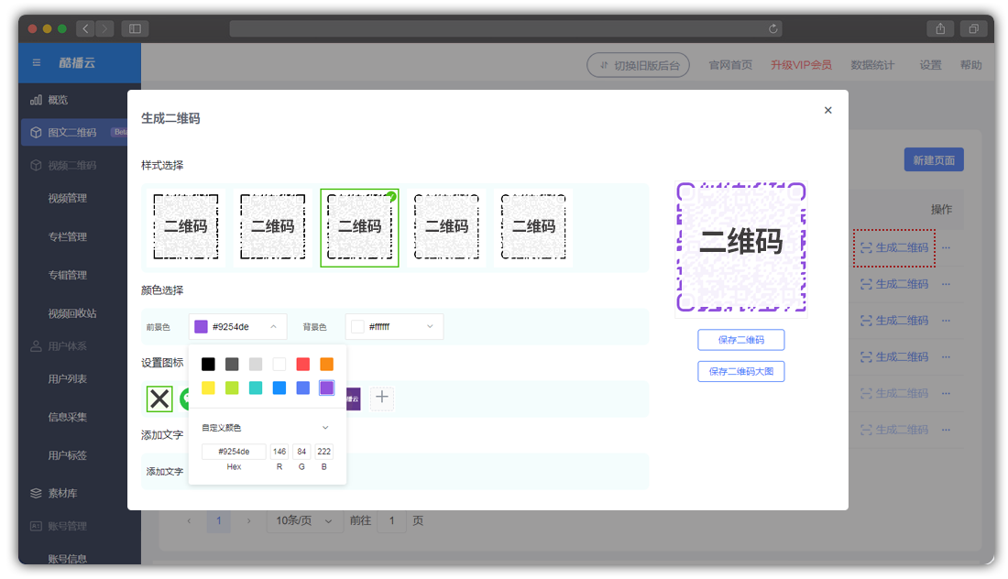Go to 官网首页 link
Image resolution: width=1008 pixels, height=579 pixels.
(x=730, y=65)
